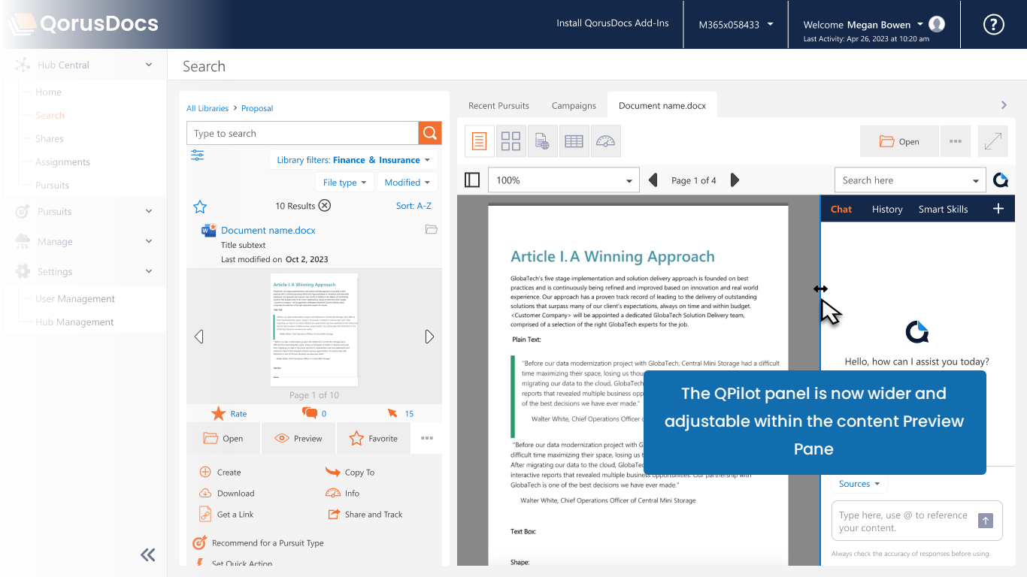The width and height of the screenshot is (1027, 577).
Task: Expand the Manage sidebar section
Action: (149, 241)
